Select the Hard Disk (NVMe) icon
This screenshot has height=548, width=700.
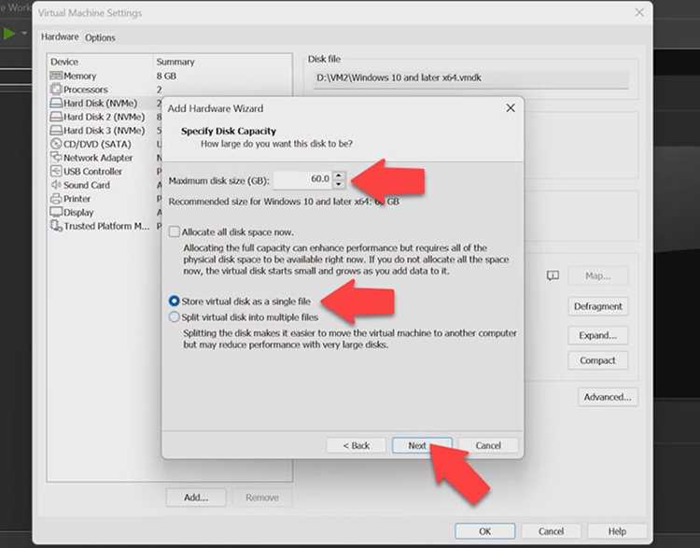(56, 104)
